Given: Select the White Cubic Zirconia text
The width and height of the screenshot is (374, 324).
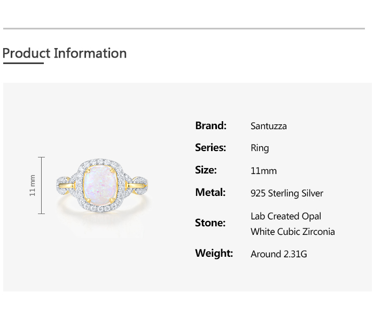Looking at the screenshot, I should point(292,232).
